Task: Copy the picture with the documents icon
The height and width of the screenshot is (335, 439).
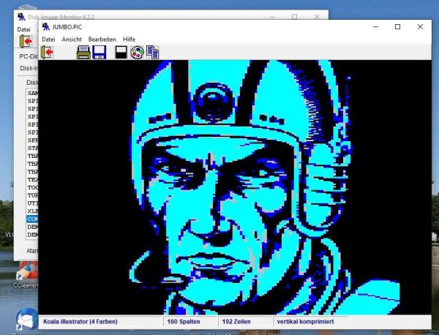Action: [153, 53]
